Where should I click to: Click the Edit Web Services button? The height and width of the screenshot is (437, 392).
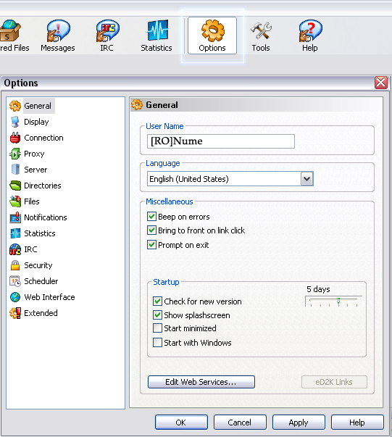point(201,382)
